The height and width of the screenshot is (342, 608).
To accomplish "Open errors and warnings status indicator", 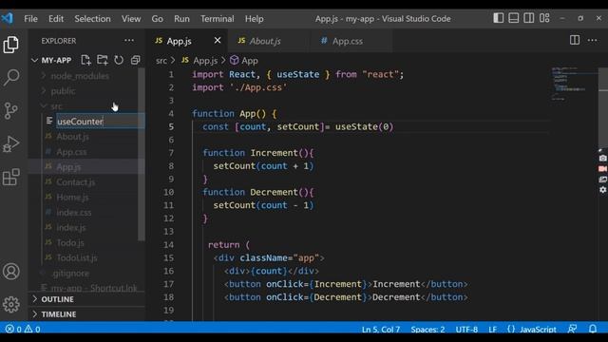I will point(23,330).
